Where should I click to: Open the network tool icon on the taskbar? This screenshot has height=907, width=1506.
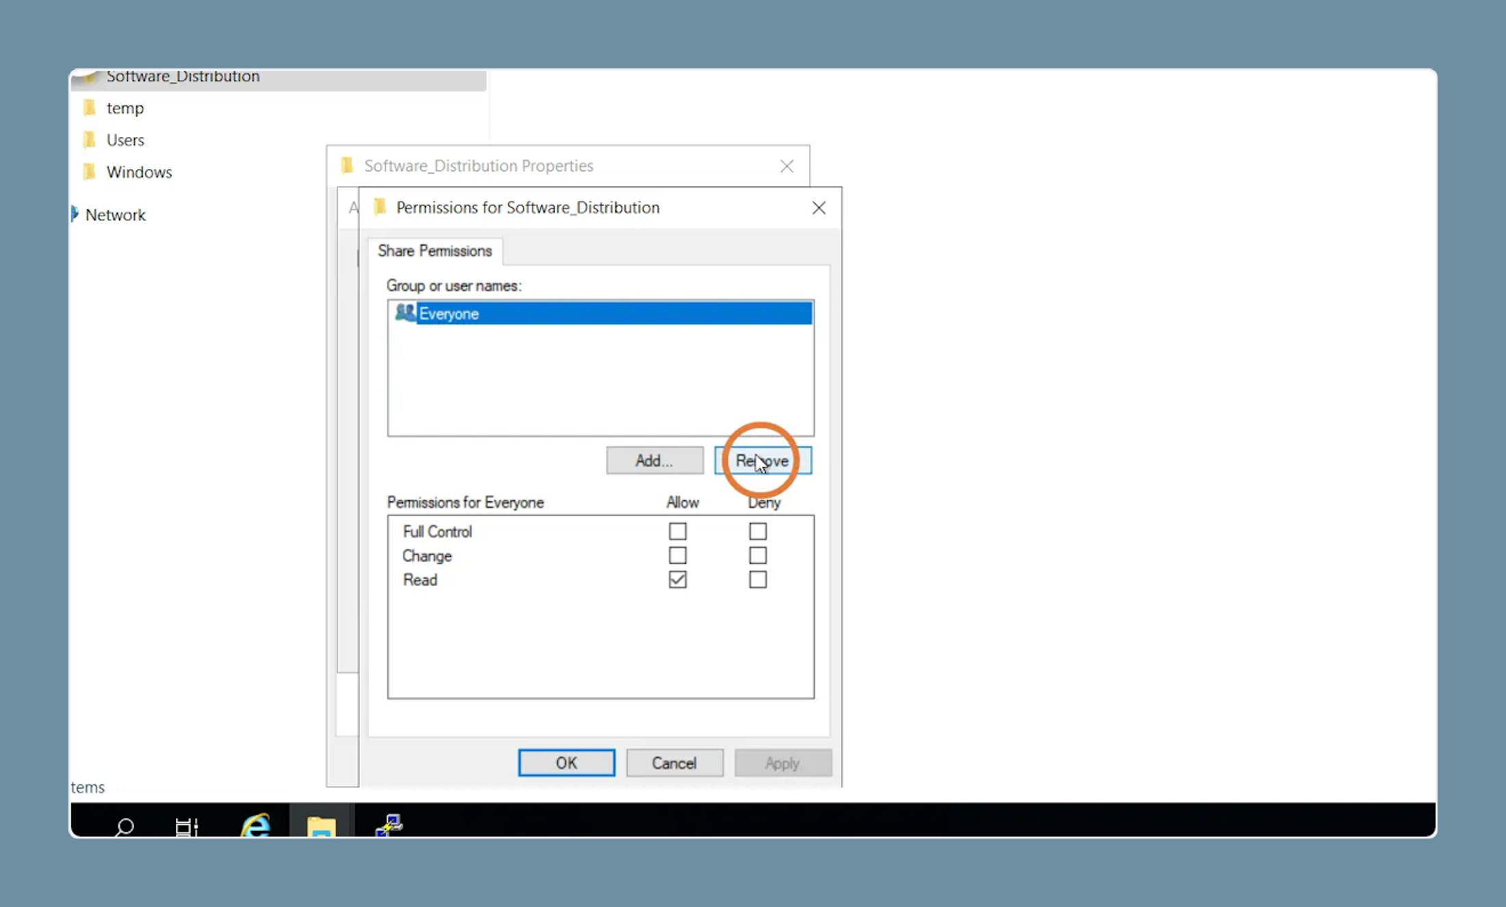tap(389, 825)
